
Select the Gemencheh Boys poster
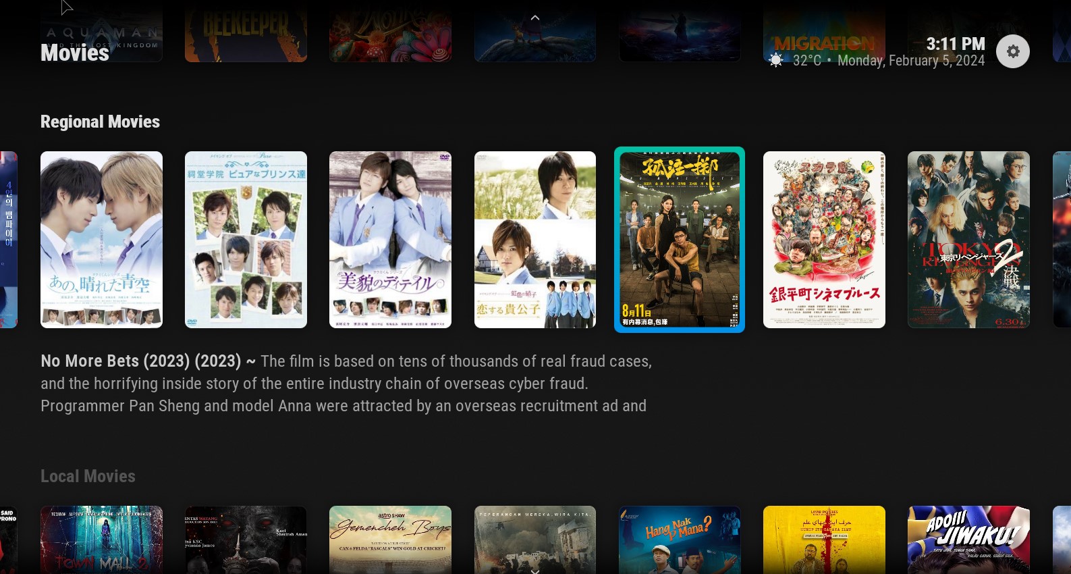tap(390, 540)
